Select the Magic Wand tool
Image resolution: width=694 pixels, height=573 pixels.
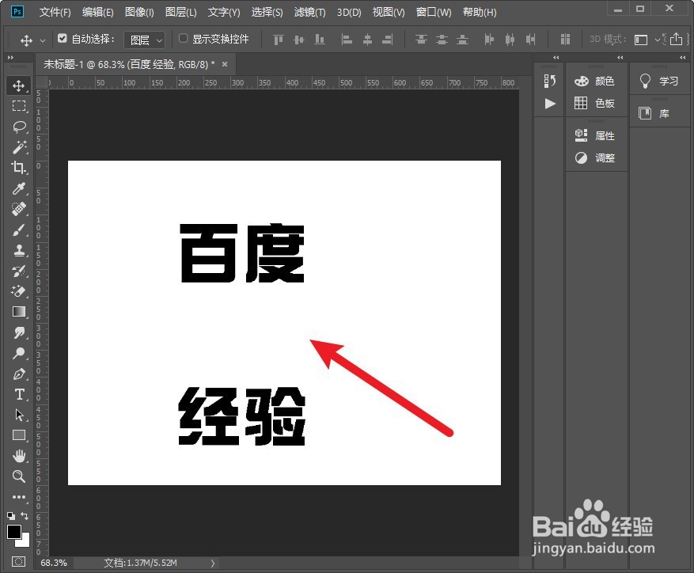18,147
